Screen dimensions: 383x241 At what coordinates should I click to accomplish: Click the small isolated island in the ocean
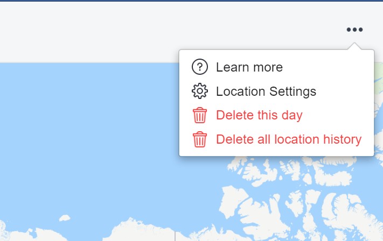coord(65,218)
